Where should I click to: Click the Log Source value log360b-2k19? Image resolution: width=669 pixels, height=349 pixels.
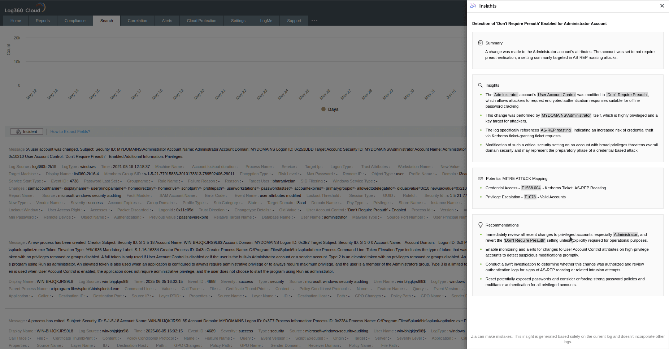click(44, 167)
